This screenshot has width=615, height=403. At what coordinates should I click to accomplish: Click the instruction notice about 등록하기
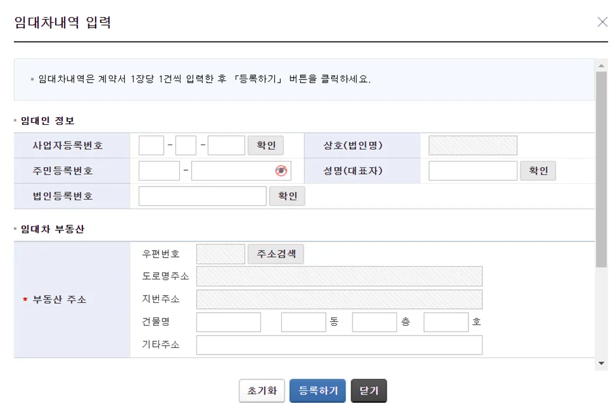point(204,79)
